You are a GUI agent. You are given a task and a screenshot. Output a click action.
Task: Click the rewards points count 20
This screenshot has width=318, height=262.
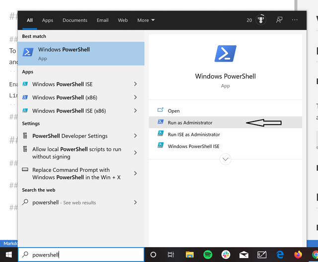coord(249,20)
